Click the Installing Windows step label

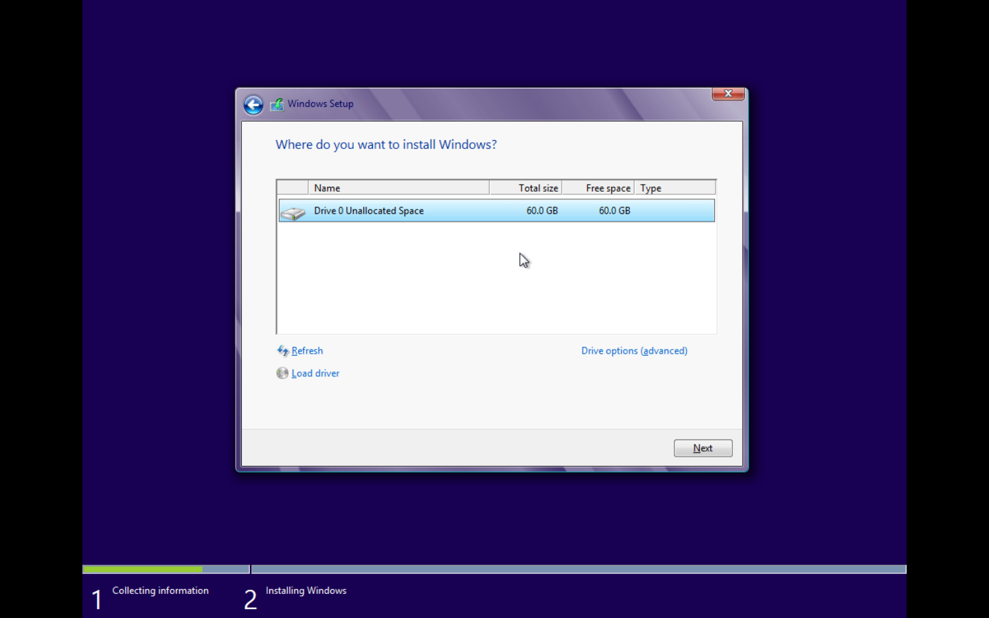306,591
